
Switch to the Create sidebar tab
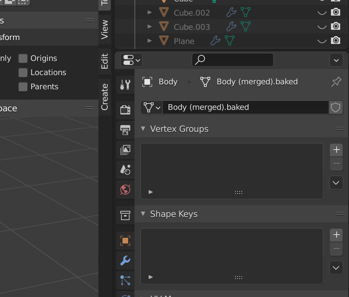105,97
